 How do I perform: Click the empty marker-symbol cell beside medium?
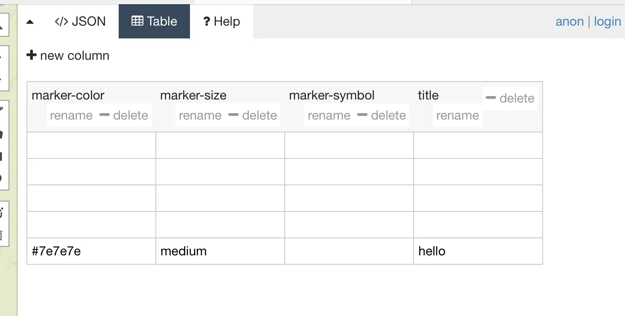point(349,251)
